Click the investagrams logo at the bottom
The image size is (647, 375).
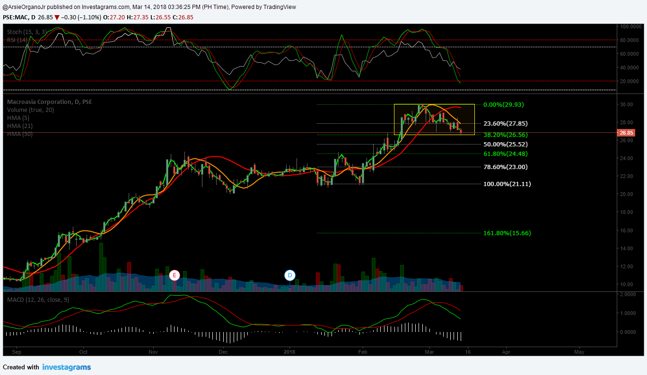tap(66, 366)
